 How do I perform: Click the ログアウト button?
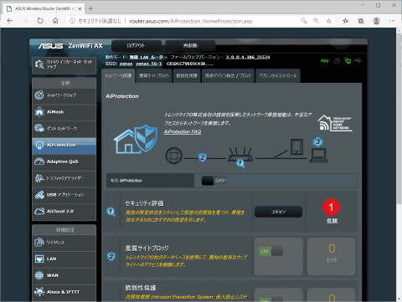click(x=137, y=46)
